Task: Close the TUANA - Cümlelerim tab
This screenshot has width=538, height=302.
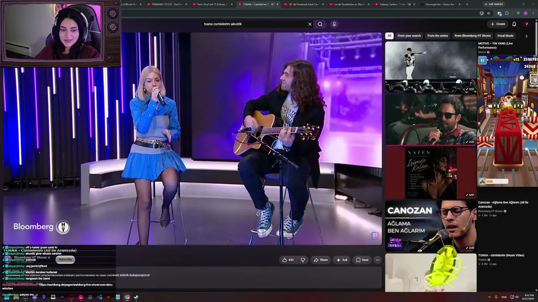Action: coord(277,4)
